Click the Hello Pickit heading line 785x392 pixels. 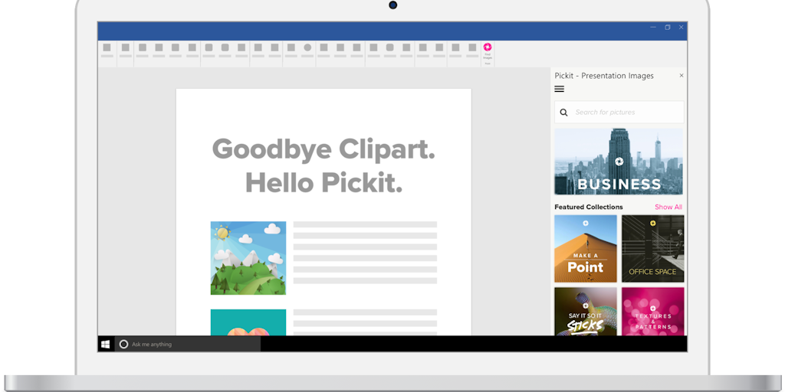324,182
